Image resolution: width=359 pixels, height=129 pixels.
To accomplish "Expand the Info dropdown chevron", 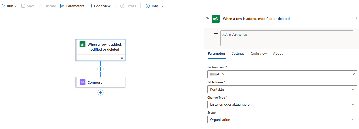I will click(163, 6).
